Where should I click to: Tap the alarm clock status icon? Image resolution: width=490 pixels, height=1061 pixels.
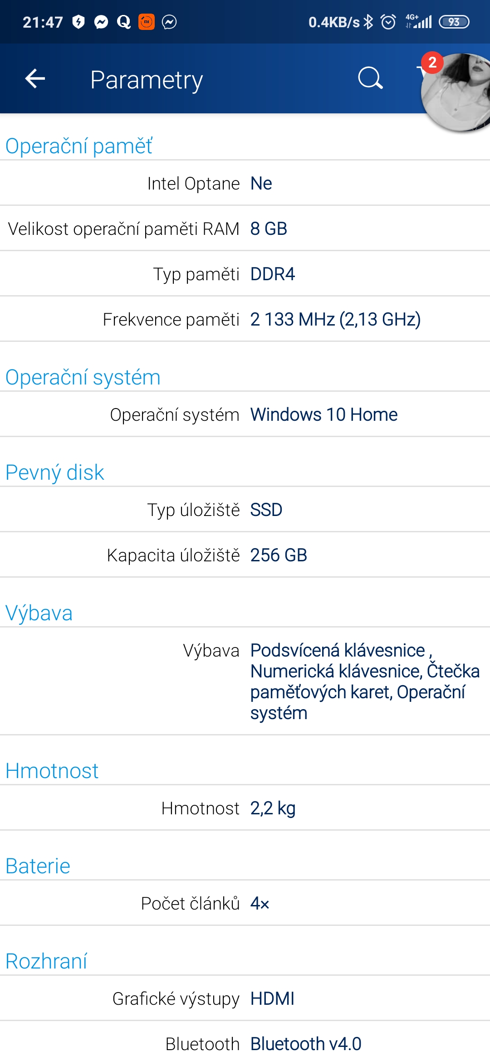pos(388,22)
